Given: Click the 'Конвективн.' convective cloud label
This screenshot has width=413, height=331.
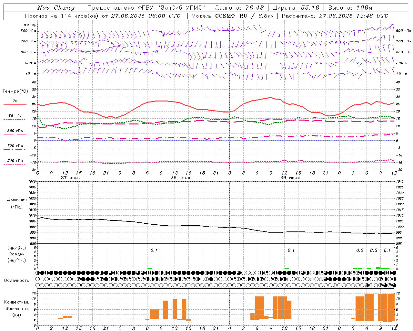Looking at the screenshot, I should pos(16,302).
